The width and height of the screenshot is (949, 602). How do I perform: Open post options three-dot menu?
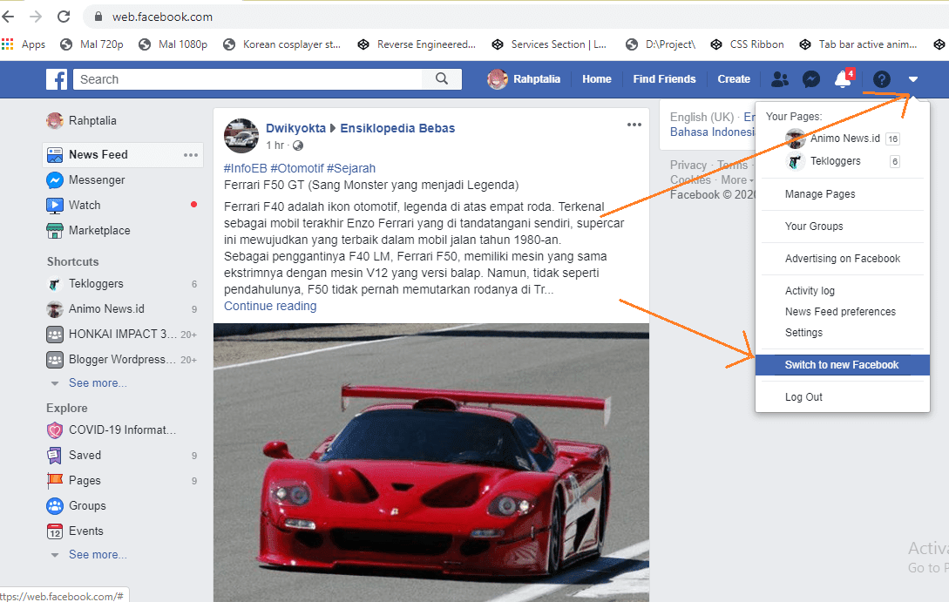(634, 125)
